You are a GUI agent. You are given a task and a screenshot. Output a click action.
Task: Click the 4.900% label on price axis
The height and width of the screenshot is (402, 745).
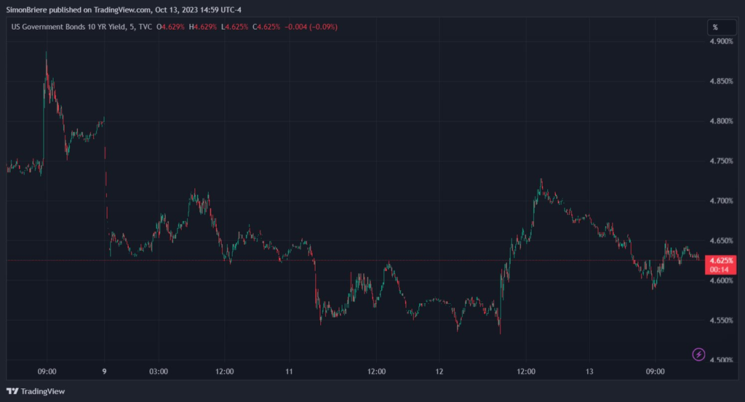click(x=720, y=41)
